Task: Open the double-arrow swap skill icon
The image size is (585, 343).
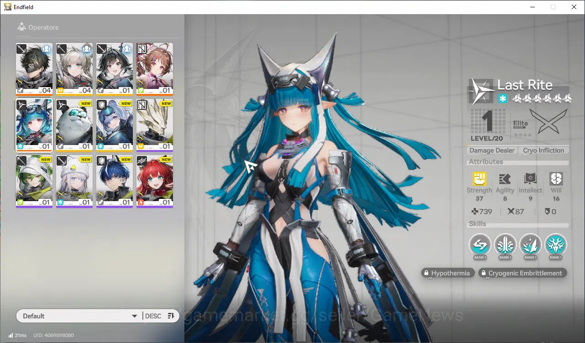Action: point(480,245)
